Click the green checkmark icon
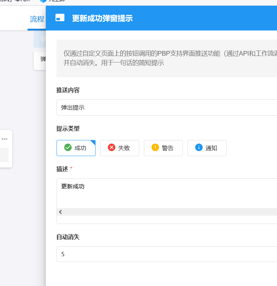Screen dimensions: 277x286 tap(68, 147)
